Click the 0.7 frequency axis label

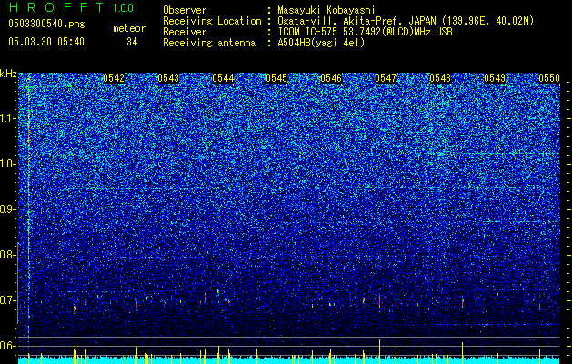pyautogui.click(x=7, y=300)
